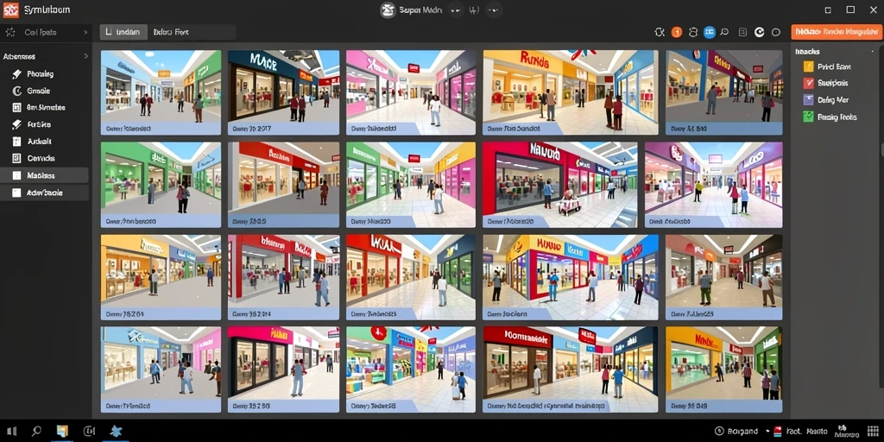Expand the chevron in the Cal Ipate row

pos(85,33)
